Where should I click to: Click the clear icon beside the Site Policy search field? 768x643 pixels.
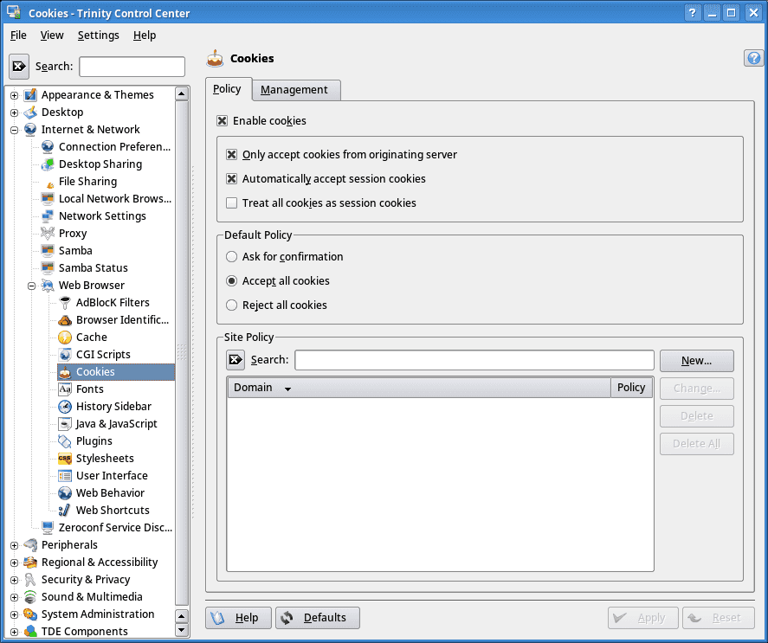pos(236,360)
